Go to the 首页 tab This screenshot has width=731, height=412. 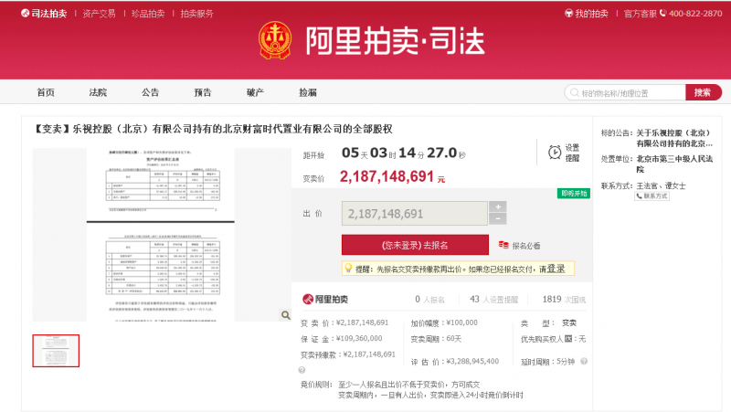(x=46, y=92)
